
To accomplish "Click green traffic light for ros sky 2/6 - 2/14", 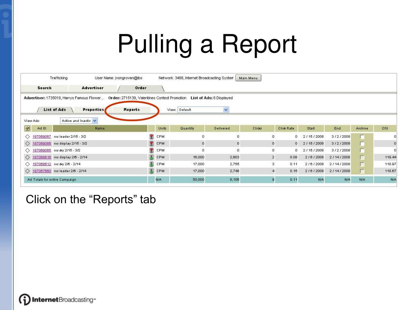I will click(x=152, y=164).
